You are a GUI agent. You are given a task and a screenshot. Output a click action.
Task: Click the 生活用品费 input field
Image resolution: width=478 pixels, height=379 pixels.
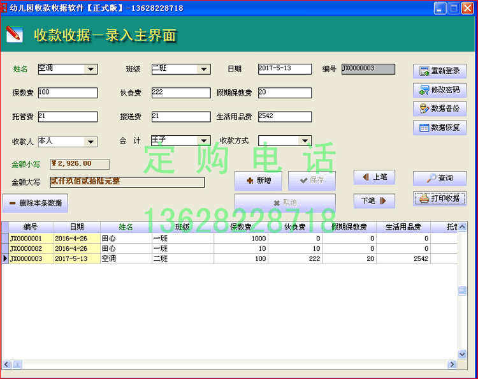pos(285,117)
